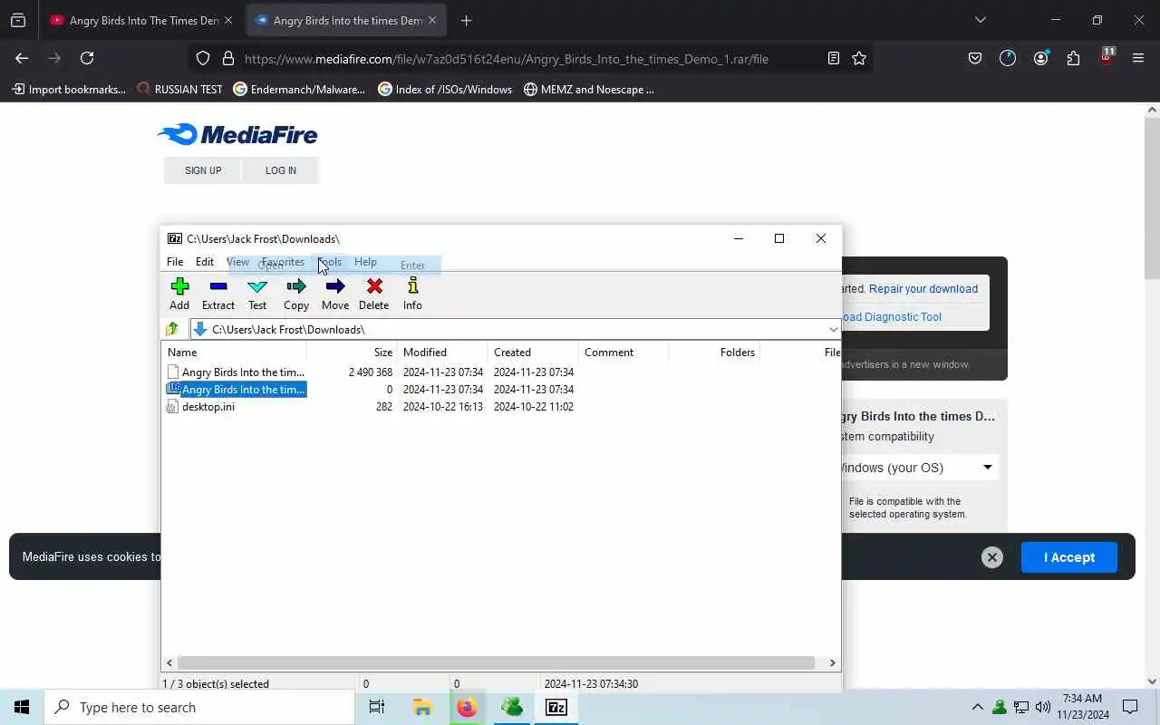
Task: Open Info from the 7-Zip toolbar
Action: click(x=412, y=294)
